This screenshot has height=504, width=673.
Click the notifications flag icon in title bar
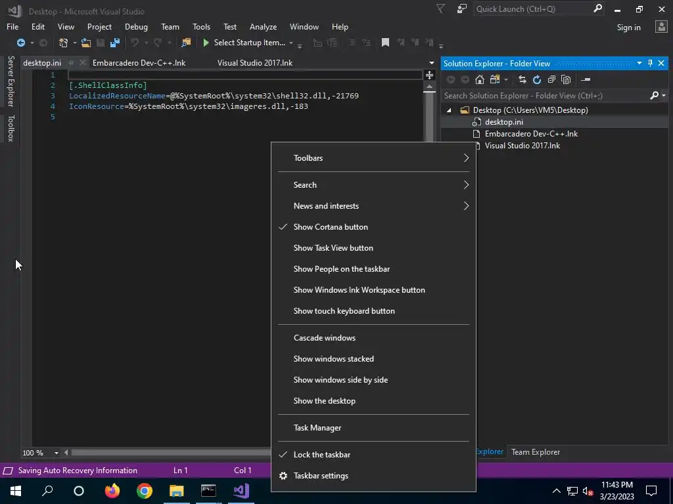pyautogui.click(x=441, y=9)
